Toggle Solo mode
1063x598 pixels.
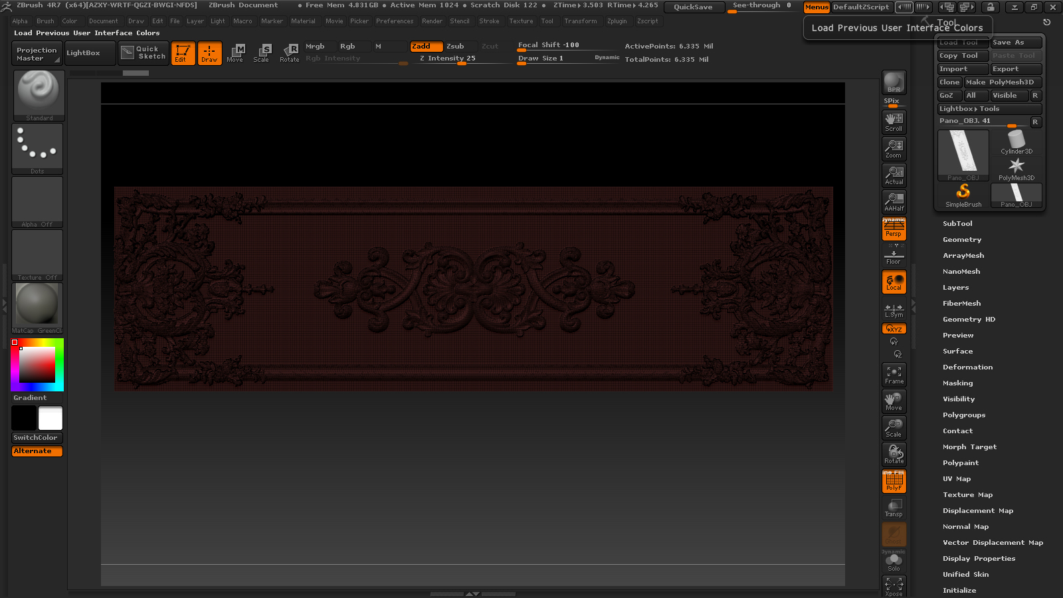point(894,561)
